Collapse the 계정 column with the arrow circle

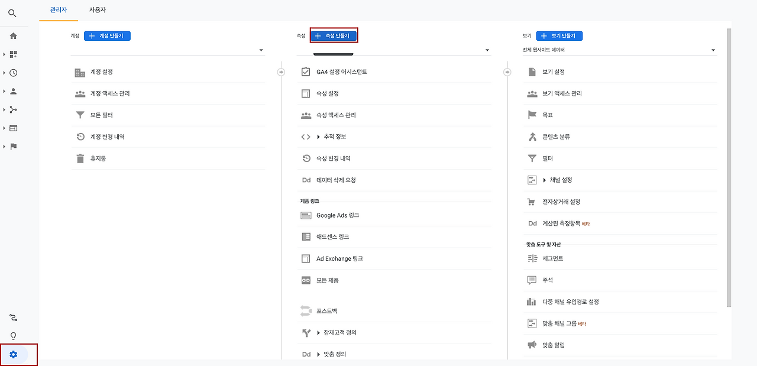click(x=280, y=71)
